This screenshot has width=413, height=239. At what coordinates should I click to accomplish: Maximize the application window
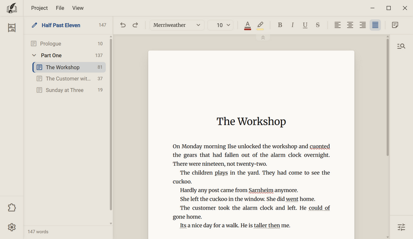point(389,8)
